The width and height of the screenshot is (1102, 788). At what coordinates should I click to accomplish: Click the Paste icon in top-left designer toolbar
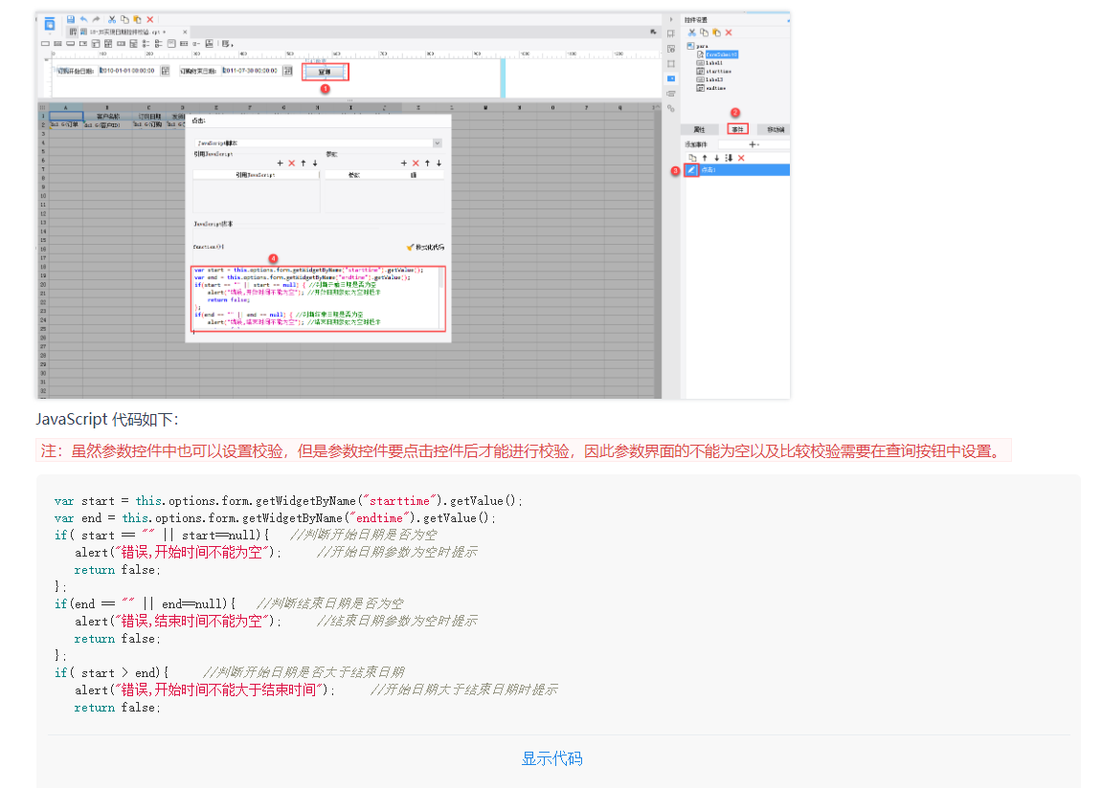137,20
